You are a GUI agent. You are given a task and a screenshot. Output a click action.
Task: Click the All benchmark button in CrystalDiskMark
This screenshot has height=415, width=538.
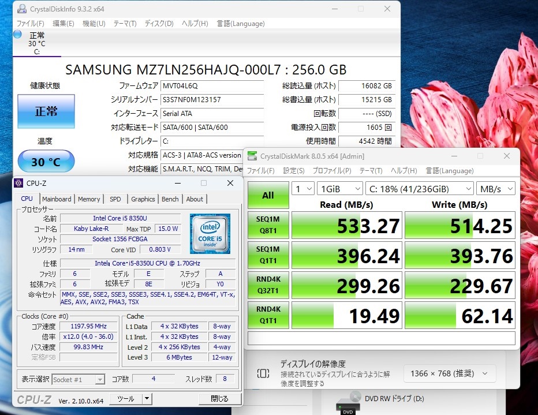(x=268, y=195)
